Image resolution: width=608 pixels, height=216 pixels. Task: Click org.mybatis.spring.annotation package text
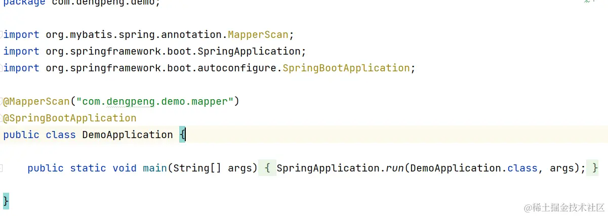134,35
